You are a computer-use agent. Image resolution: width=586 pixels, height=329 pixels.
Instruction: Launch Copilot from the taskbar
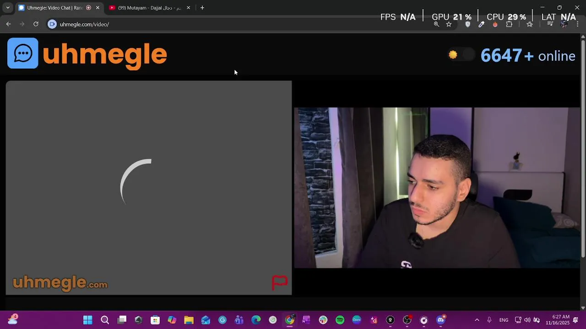pos(172,320)
